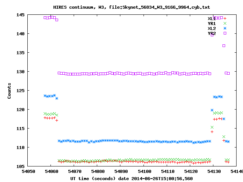Click x-axis tick label 54130
This screenshot has width=243, height=182.
click(214, 171)
